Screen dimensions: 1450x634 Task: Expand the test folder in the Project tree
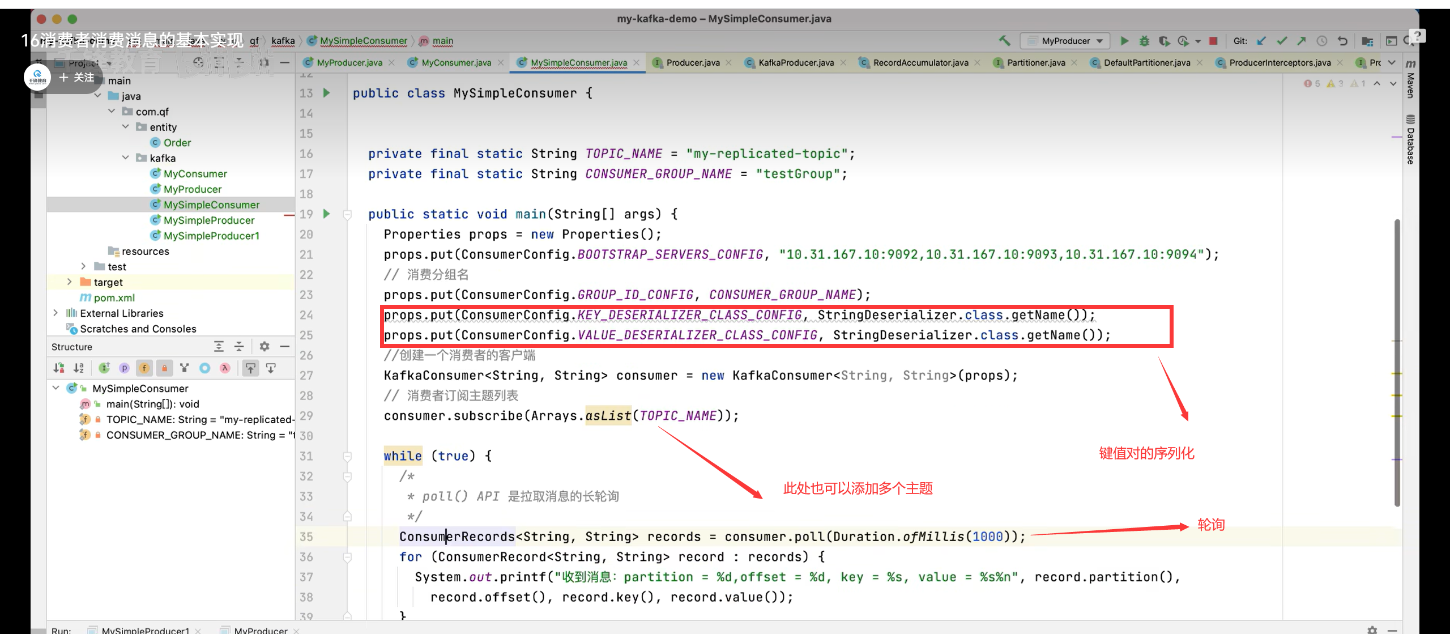point(84,266)
